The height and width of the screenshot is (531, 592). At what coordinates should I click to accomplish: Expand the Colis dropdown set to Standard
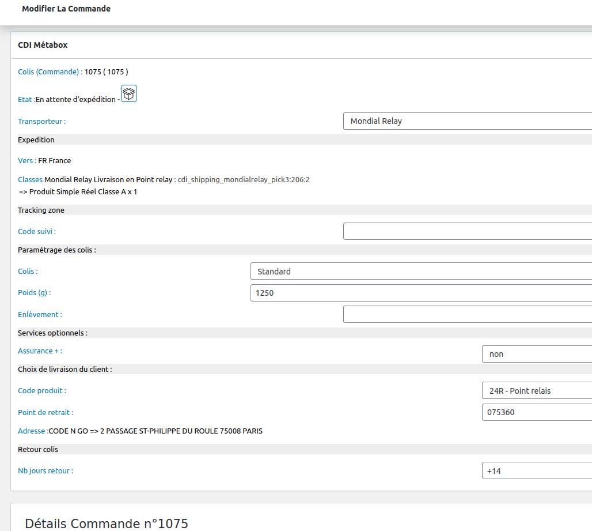point(421,271)
